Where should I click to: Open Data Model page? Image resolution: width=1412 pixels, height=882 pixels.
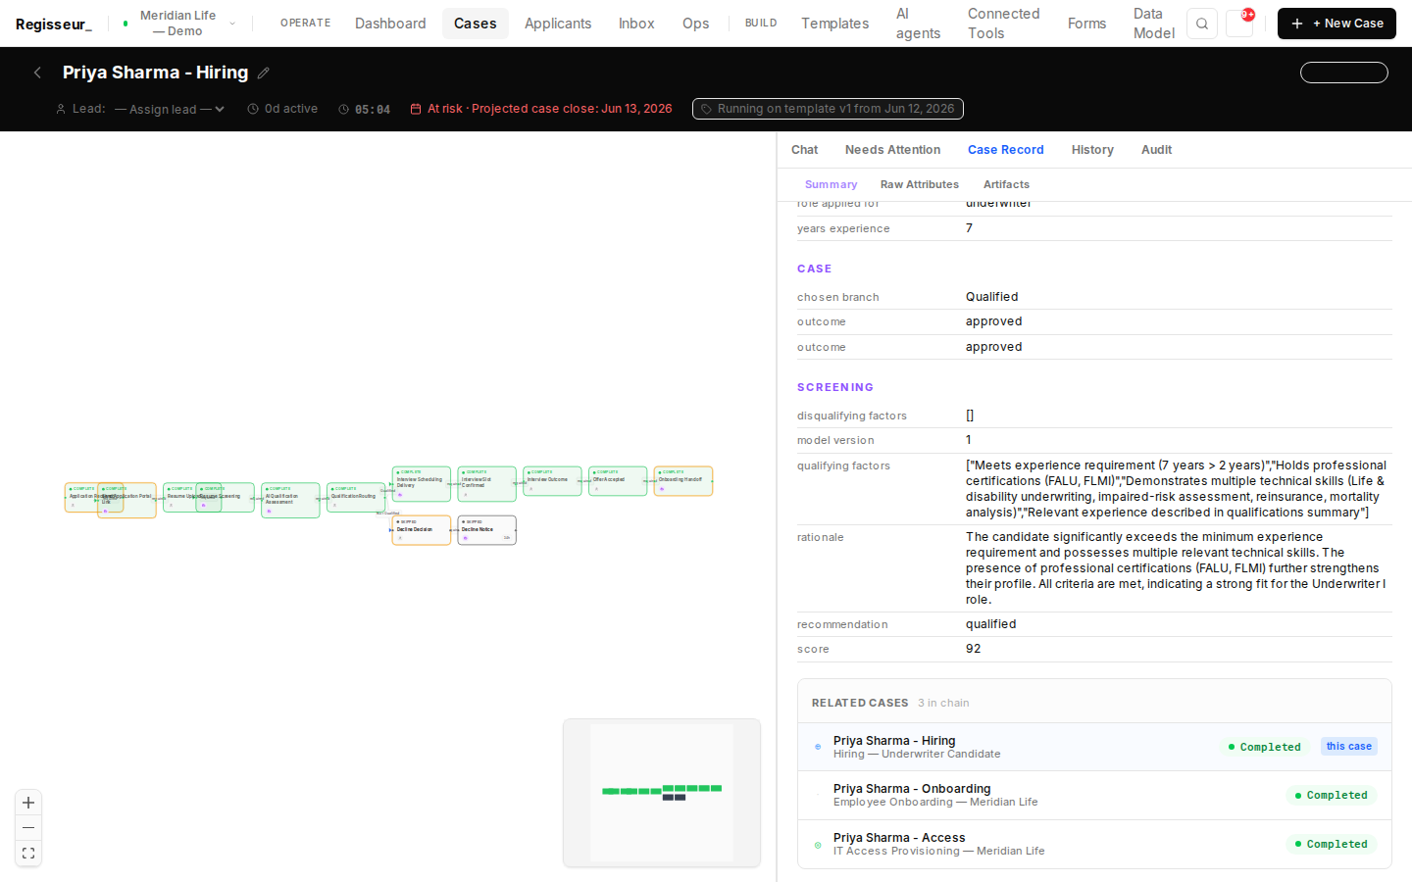(x=1154, y=24)
